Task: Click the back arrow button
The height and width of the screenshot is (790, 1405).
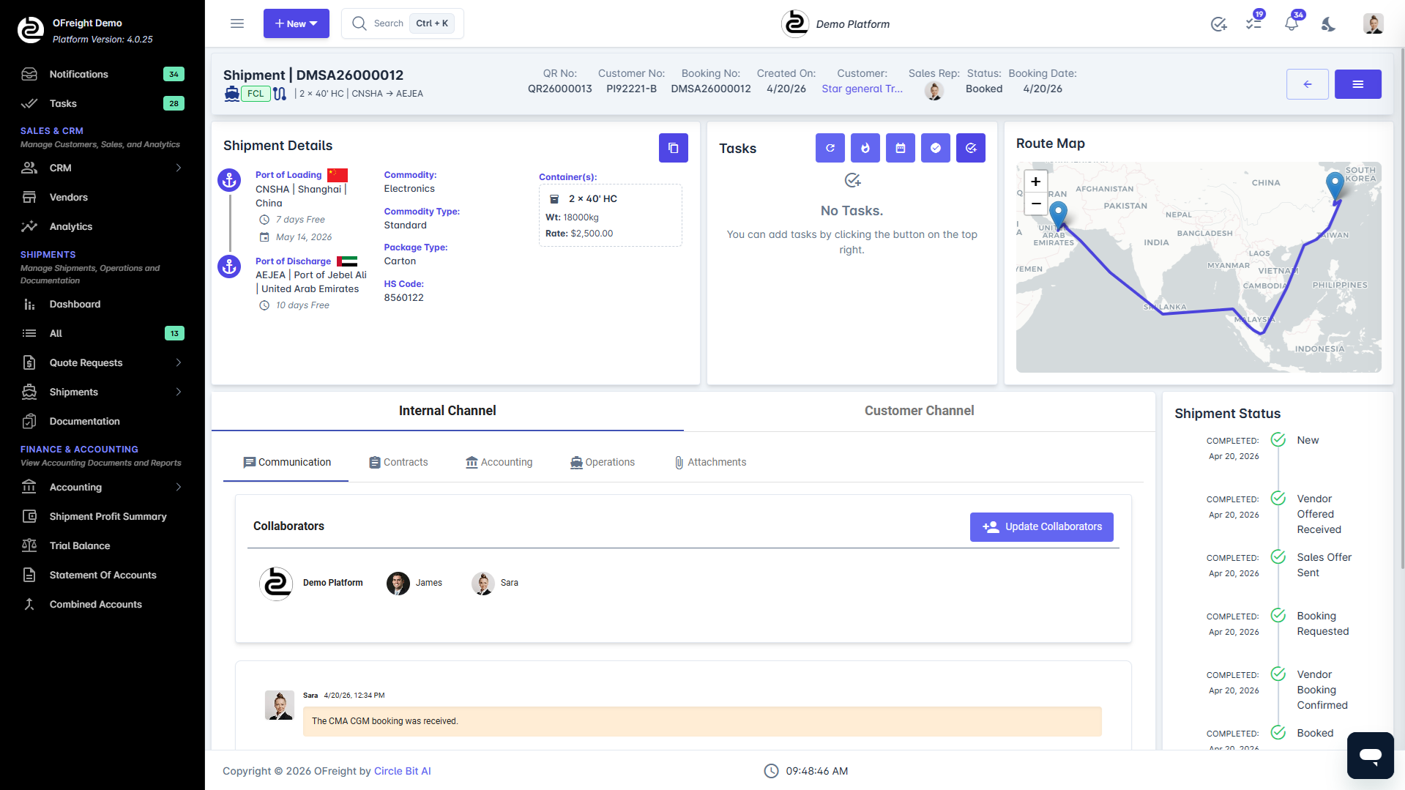Action: (1307, 84)
